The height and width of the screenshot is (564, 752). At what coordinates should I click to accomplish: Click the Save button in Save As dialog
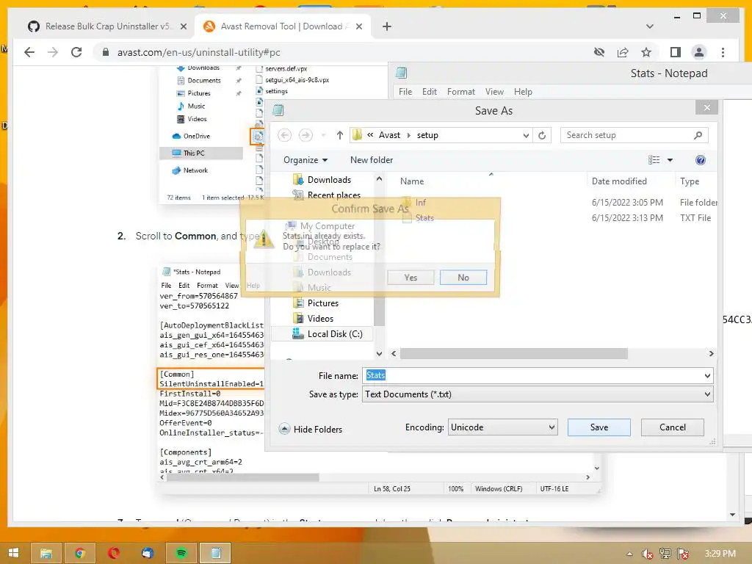pos(599,427)
